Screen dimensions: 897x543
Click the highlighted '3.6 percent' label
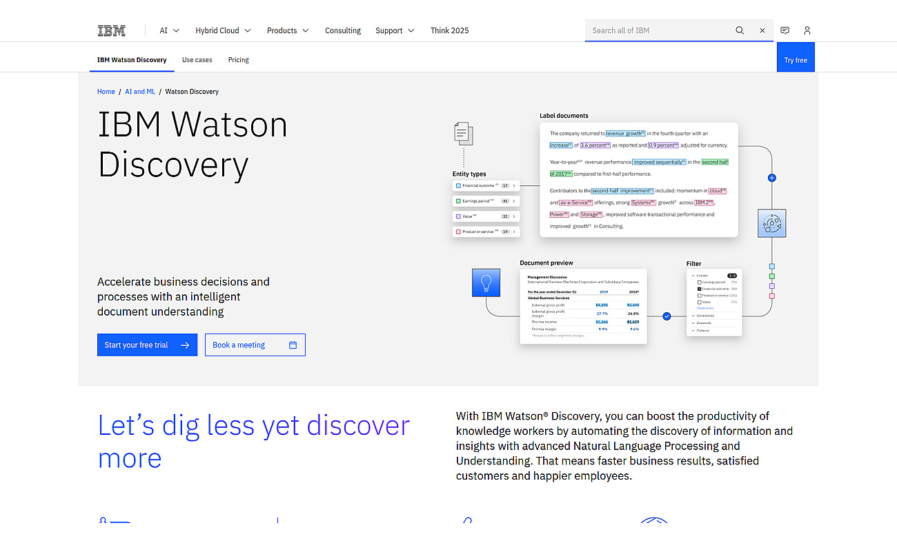[595, 145]
